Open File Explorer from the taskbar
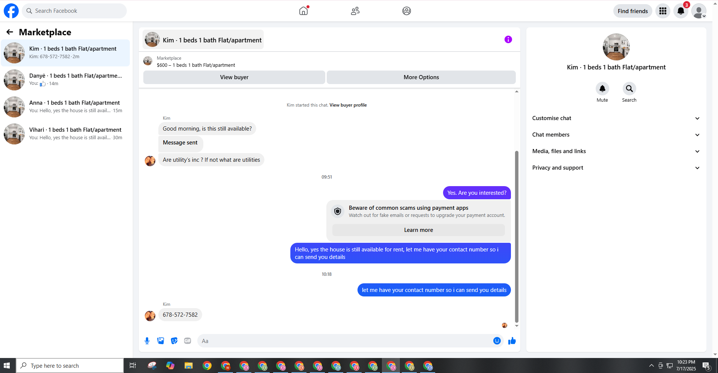The height and width of the screenshot is (373, 718). 188,365
